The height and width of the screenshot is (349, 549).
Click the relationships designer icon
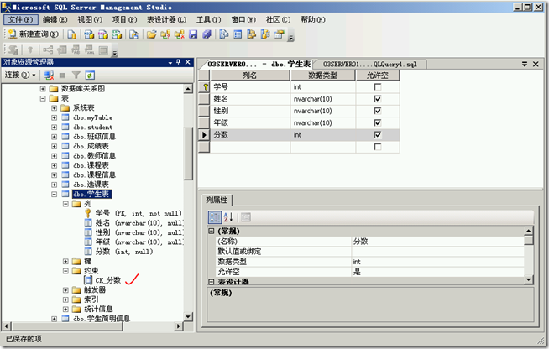[x=48, y=49]
